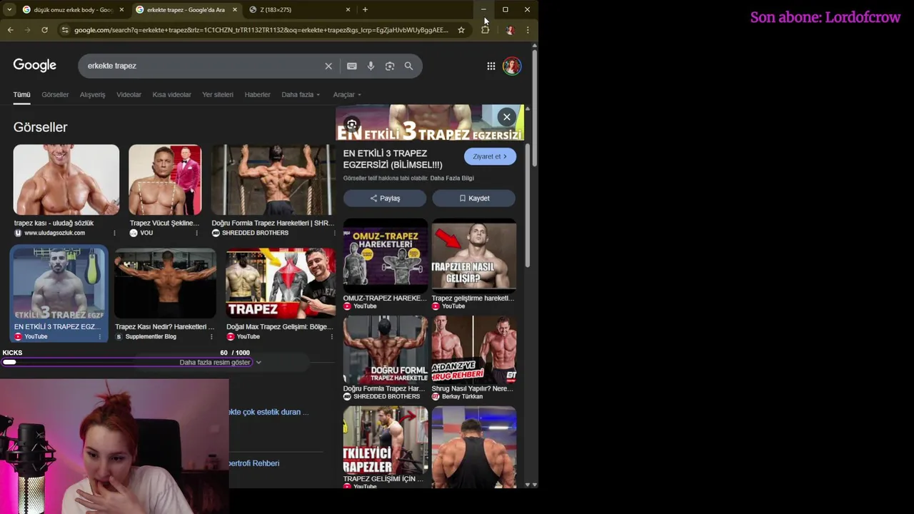Screen dimensions: 914x514
Task: Open the 'trapez kası - uludağ sözlük' thumbnail
Action: (x=66, y=180)
